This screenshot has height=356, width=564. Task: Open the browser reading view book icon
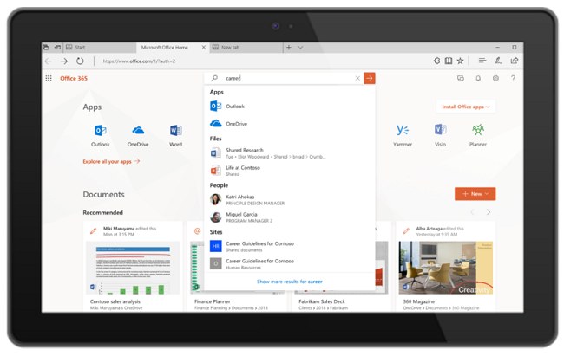449,61
